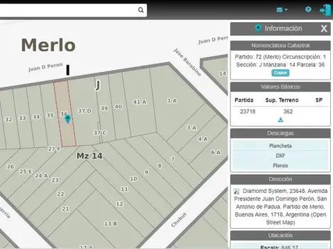Click the Chubut street label
This screenshot has width=333, height=249.
tap(179, 220)
